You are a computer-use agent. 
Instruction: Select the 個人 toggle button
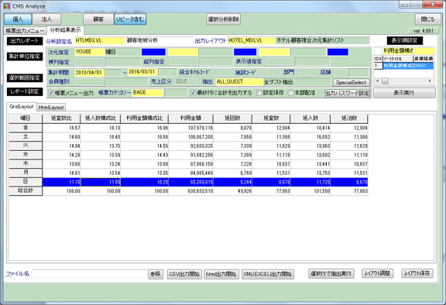[18, 19]
